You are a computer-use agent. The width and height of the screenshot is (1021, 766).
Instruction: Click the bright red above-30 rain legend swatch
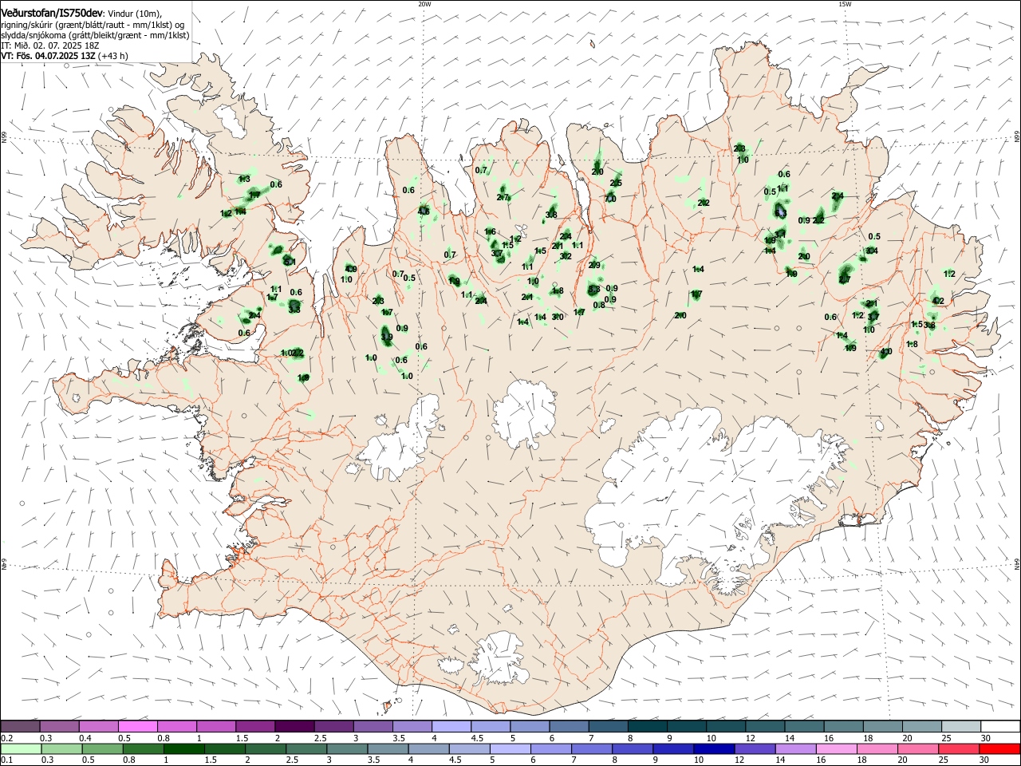click(x=999, y=749)
